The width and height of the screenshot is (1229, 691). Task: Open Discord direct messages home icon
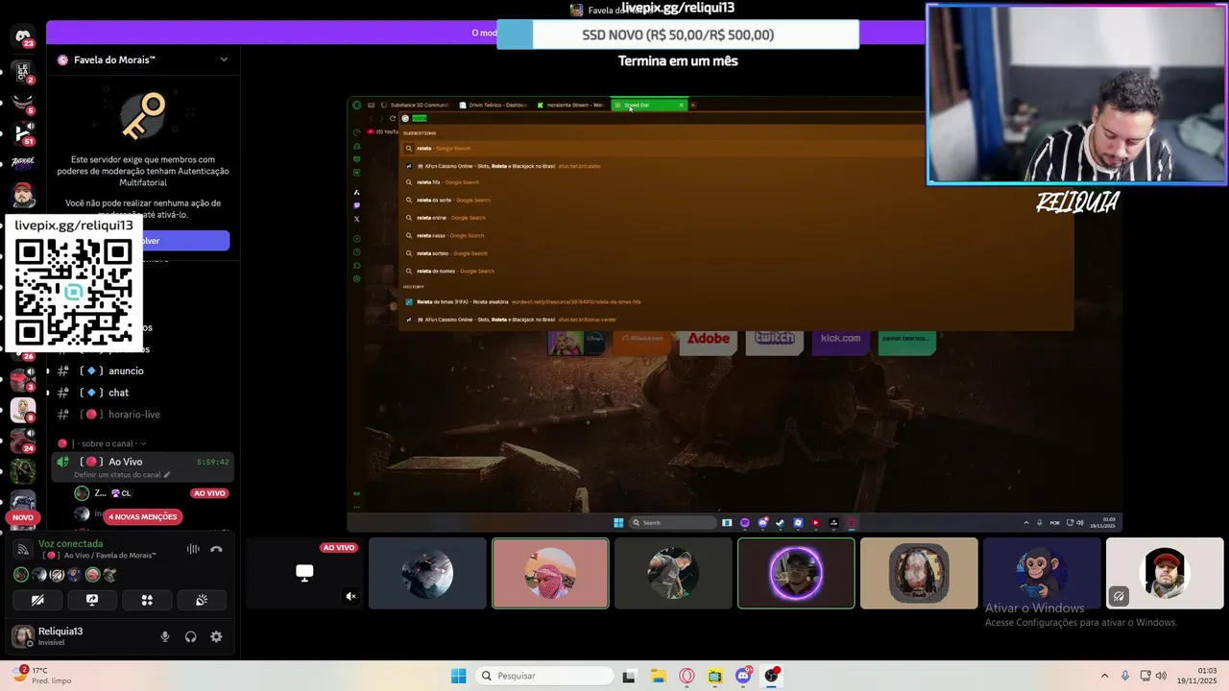click(x=23, y=36)
